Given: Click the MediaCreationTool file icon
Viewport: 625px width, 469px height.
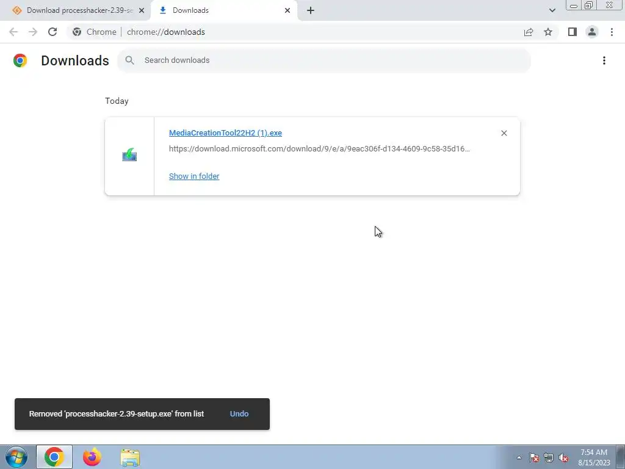Looking at the screenshot, I should [129, 155].
